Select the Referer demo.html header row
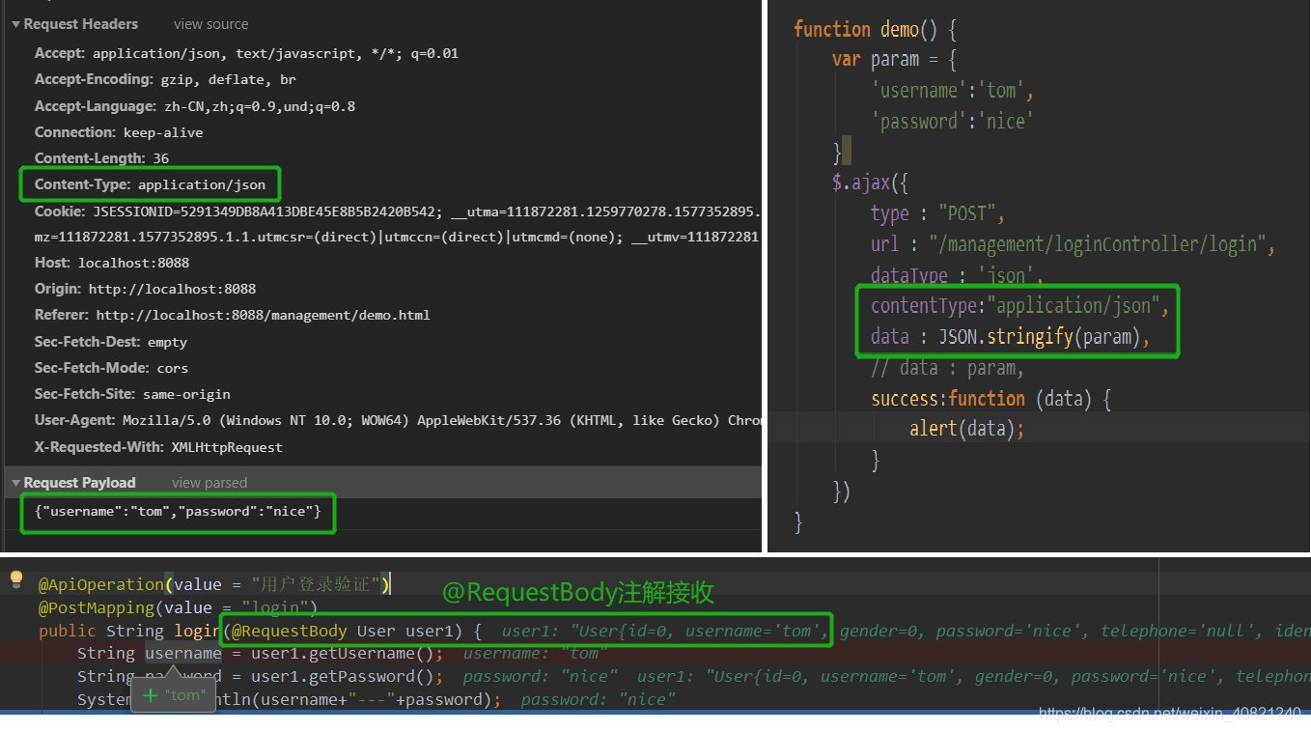 coord(233,315)
